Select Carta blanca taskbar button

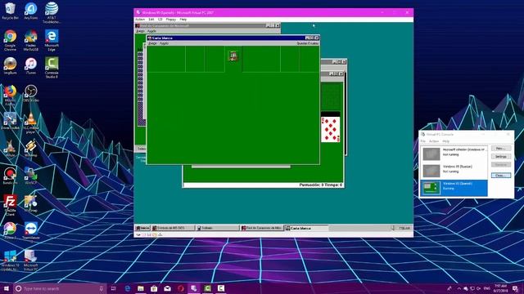coord(306,228)
